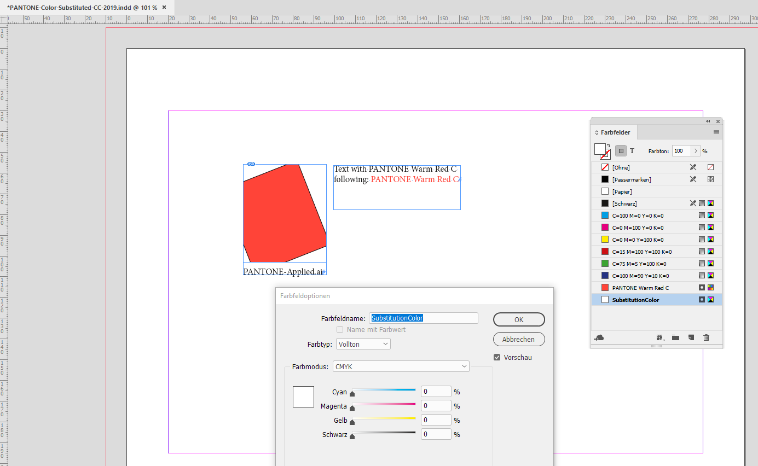Delete selected swatch using the trash icon
This screenshot has width=758, height=466.
pyautogui.click(x=706, y=337)
